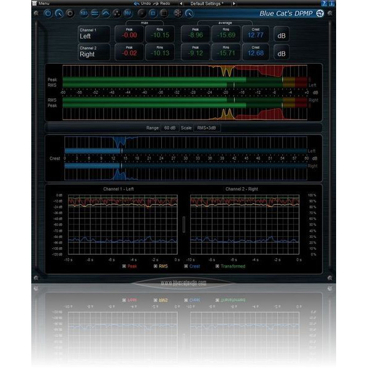Toggle the Transformed curve checkbox

[x=217, y=266]
